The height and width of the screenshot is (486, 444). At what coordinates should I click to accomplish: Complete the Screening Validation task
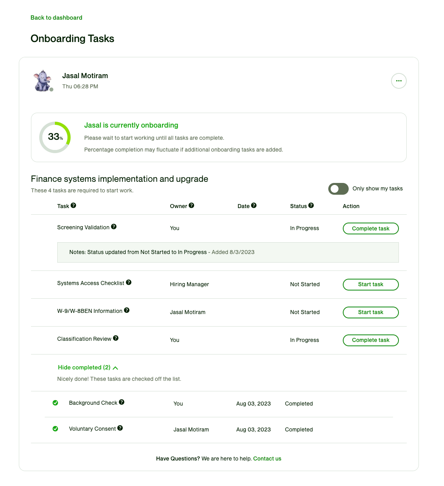(x=370, y=228)
